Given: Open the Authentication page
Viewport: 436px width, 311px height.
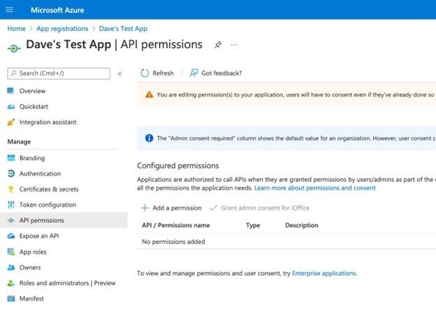Looking at the screenshot, I should pos(40,173).
